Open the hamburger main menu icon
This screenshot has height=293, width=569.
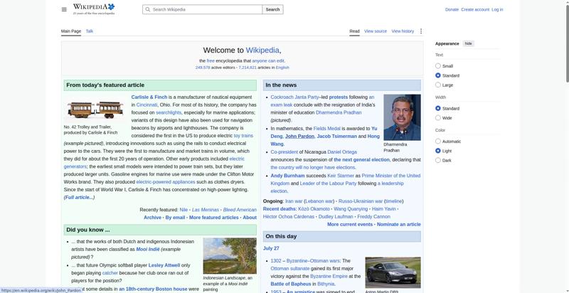(64, 9)
